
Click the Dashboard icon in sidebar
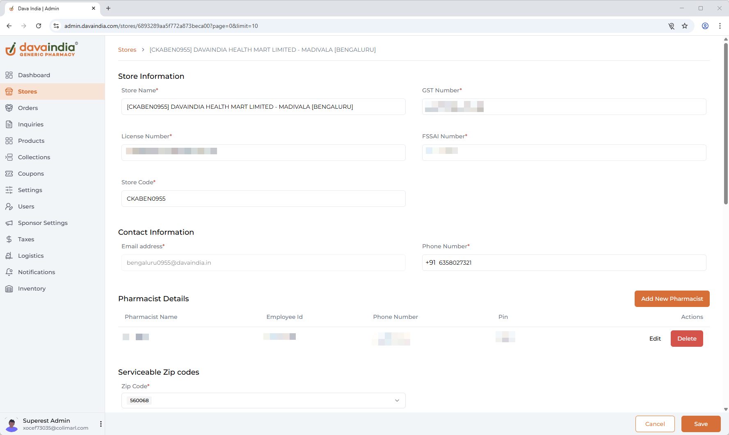pos(9,75)
